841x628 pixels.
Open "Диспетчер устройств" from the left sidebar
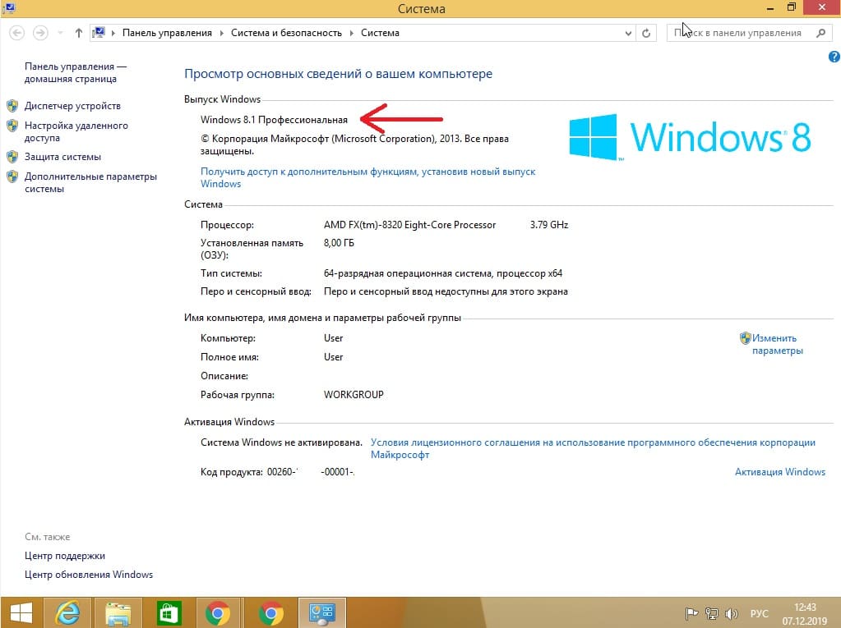(72, 106)
